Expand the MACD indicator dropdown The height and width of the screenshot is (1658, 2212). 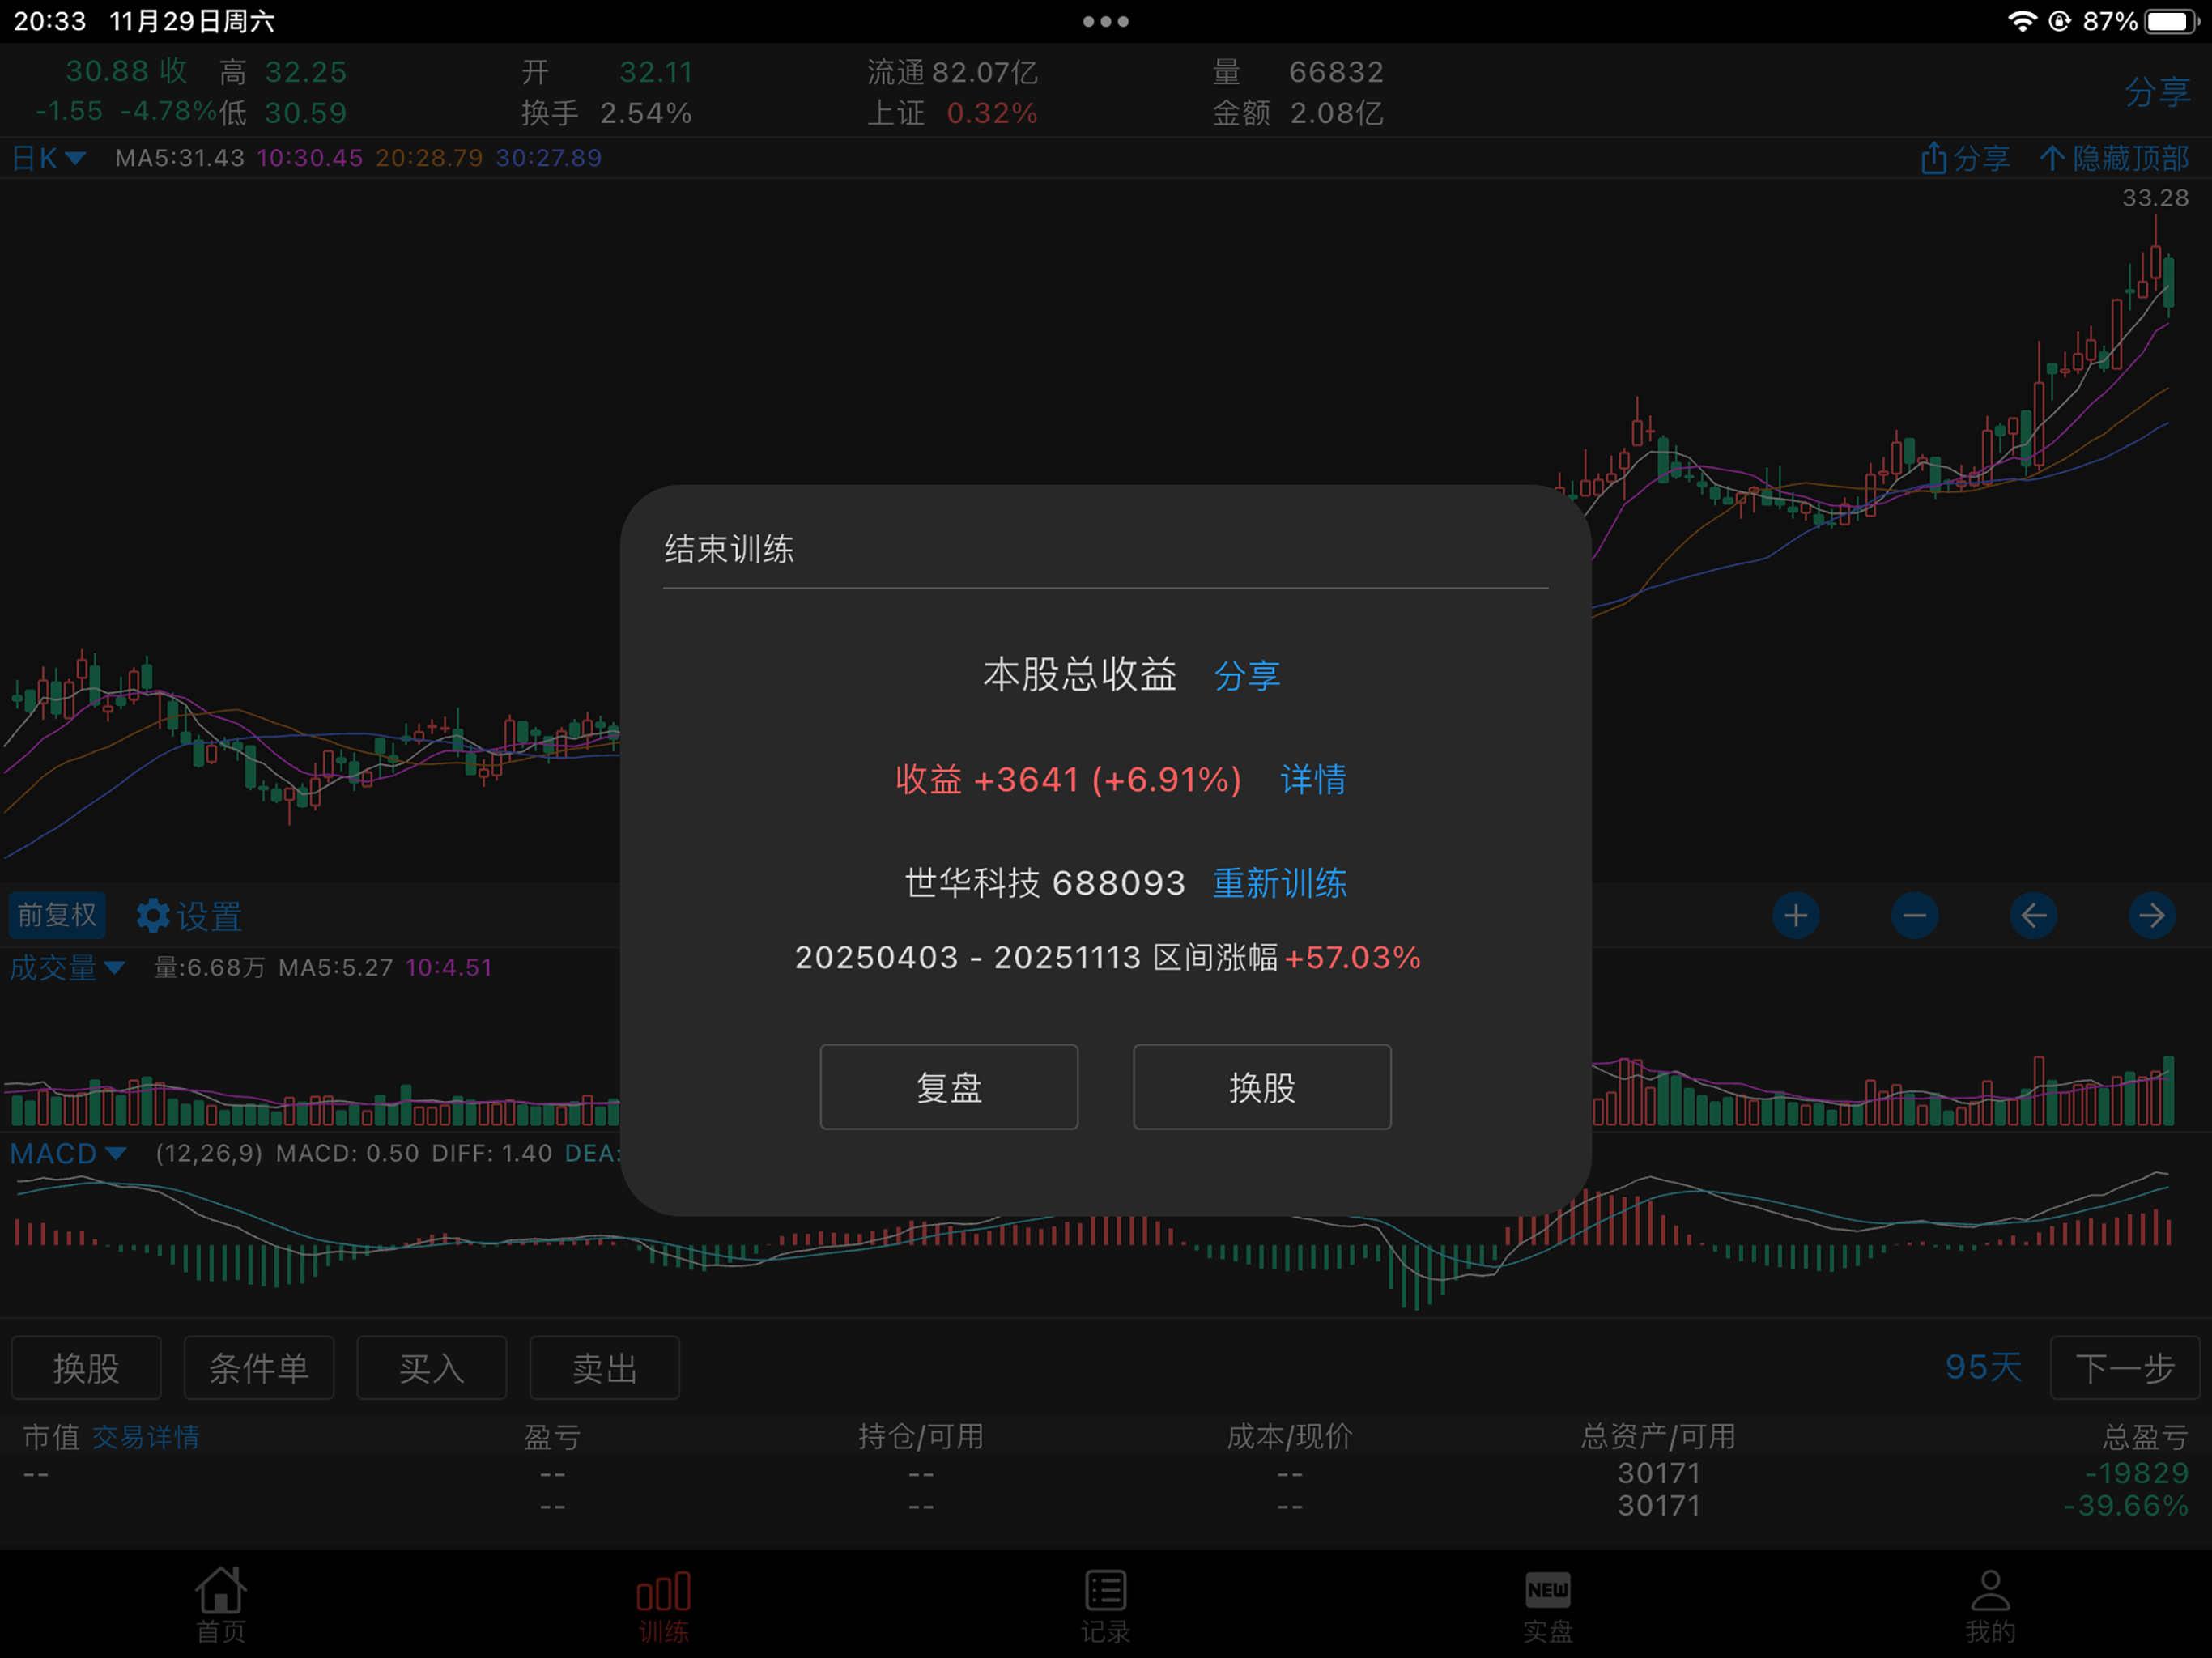(68, 1154)
